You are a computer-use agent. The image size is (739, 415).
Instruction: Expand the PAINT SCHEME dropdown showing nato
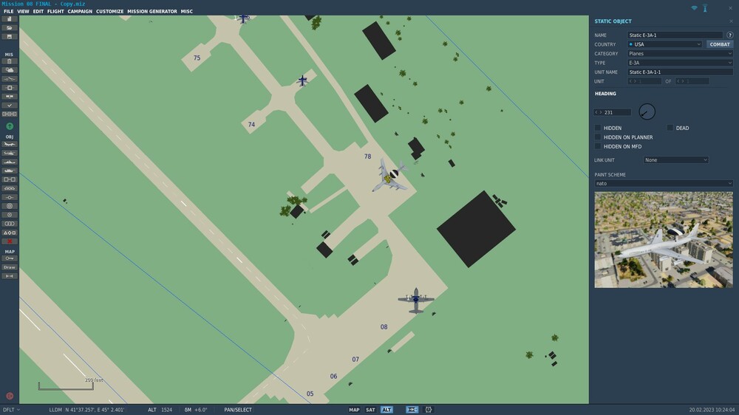coord(664,183)
